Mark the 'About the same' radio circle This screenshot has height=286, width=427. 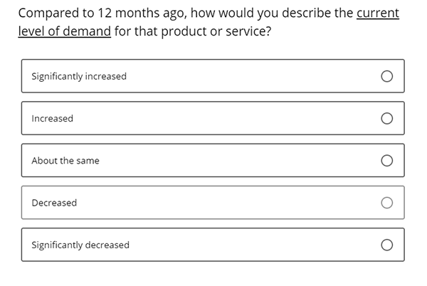386,161
